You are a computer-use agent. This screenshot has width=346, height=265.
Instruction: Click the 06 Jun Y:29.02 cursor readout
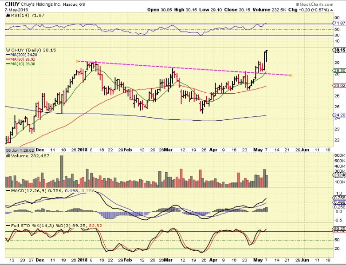20,150
